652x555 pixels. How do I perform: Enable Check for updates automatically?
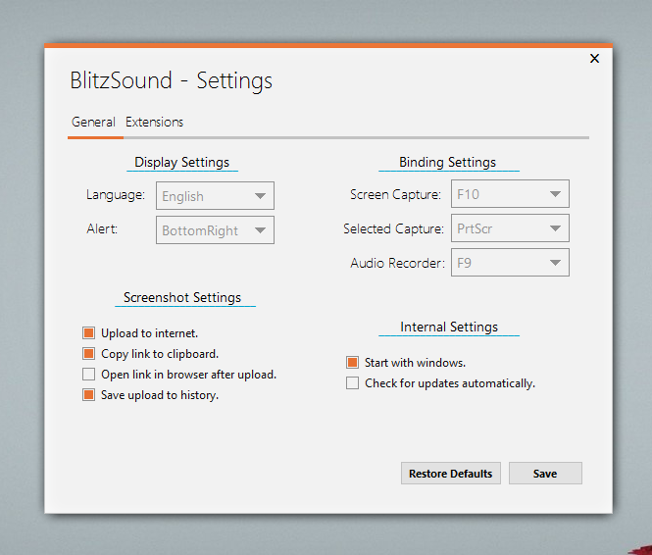click(x=352, y=382)
